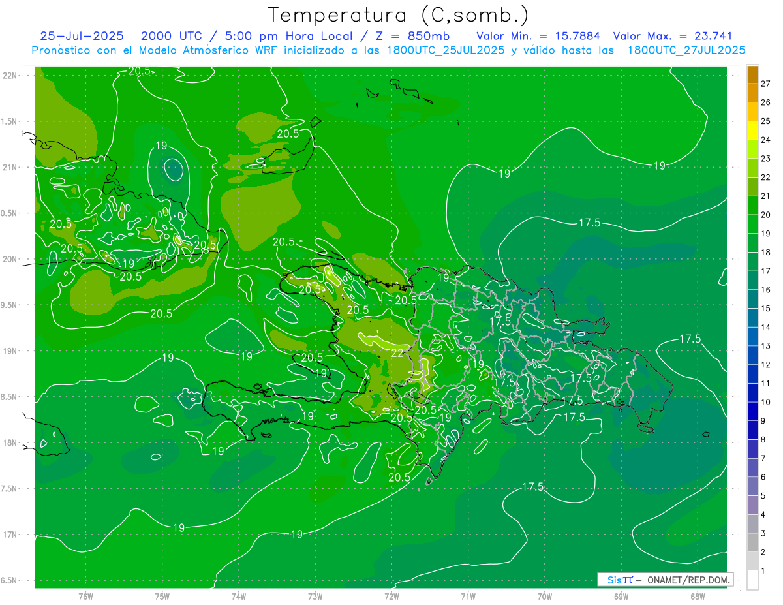Click color scale label "15"
The height and width of the screenshot is (605, 783).
tap(766, 308)
